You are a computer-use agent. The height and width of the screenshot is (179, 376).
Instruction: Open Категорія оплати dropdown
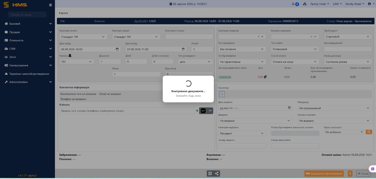tap(83, 37)
